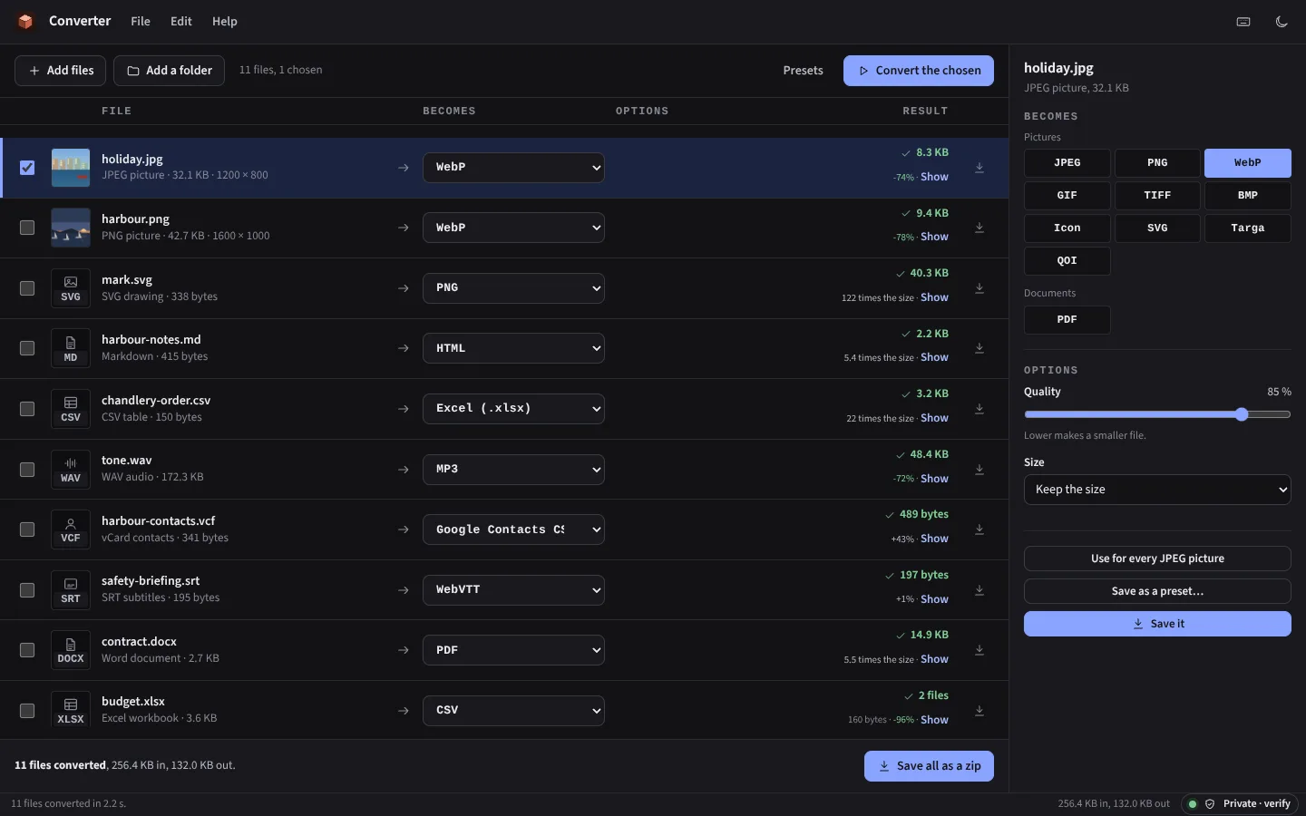Image resolution: width=1306 pixels, height=816 pixels.
Task: Download the converted safety-briefing.srt result
Action: pos(979,590)
